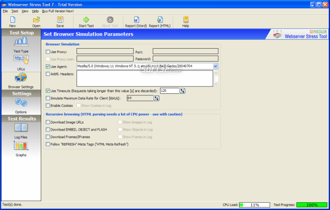Expand the Use Agent dropdown arrow
The width and height of the screenshot is (330, 210).
215,66
